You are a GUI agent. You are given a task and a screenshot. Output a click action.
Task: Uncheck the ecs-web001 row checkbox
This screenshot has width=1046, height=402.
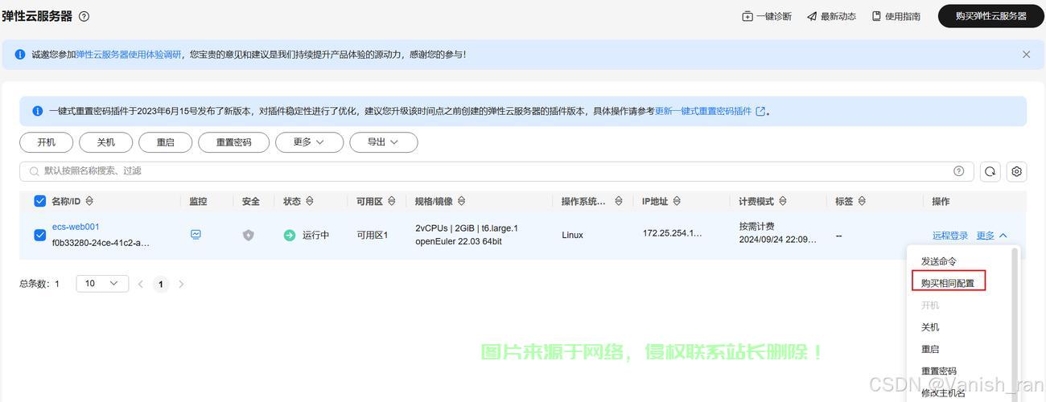click(x=40, y=235)
